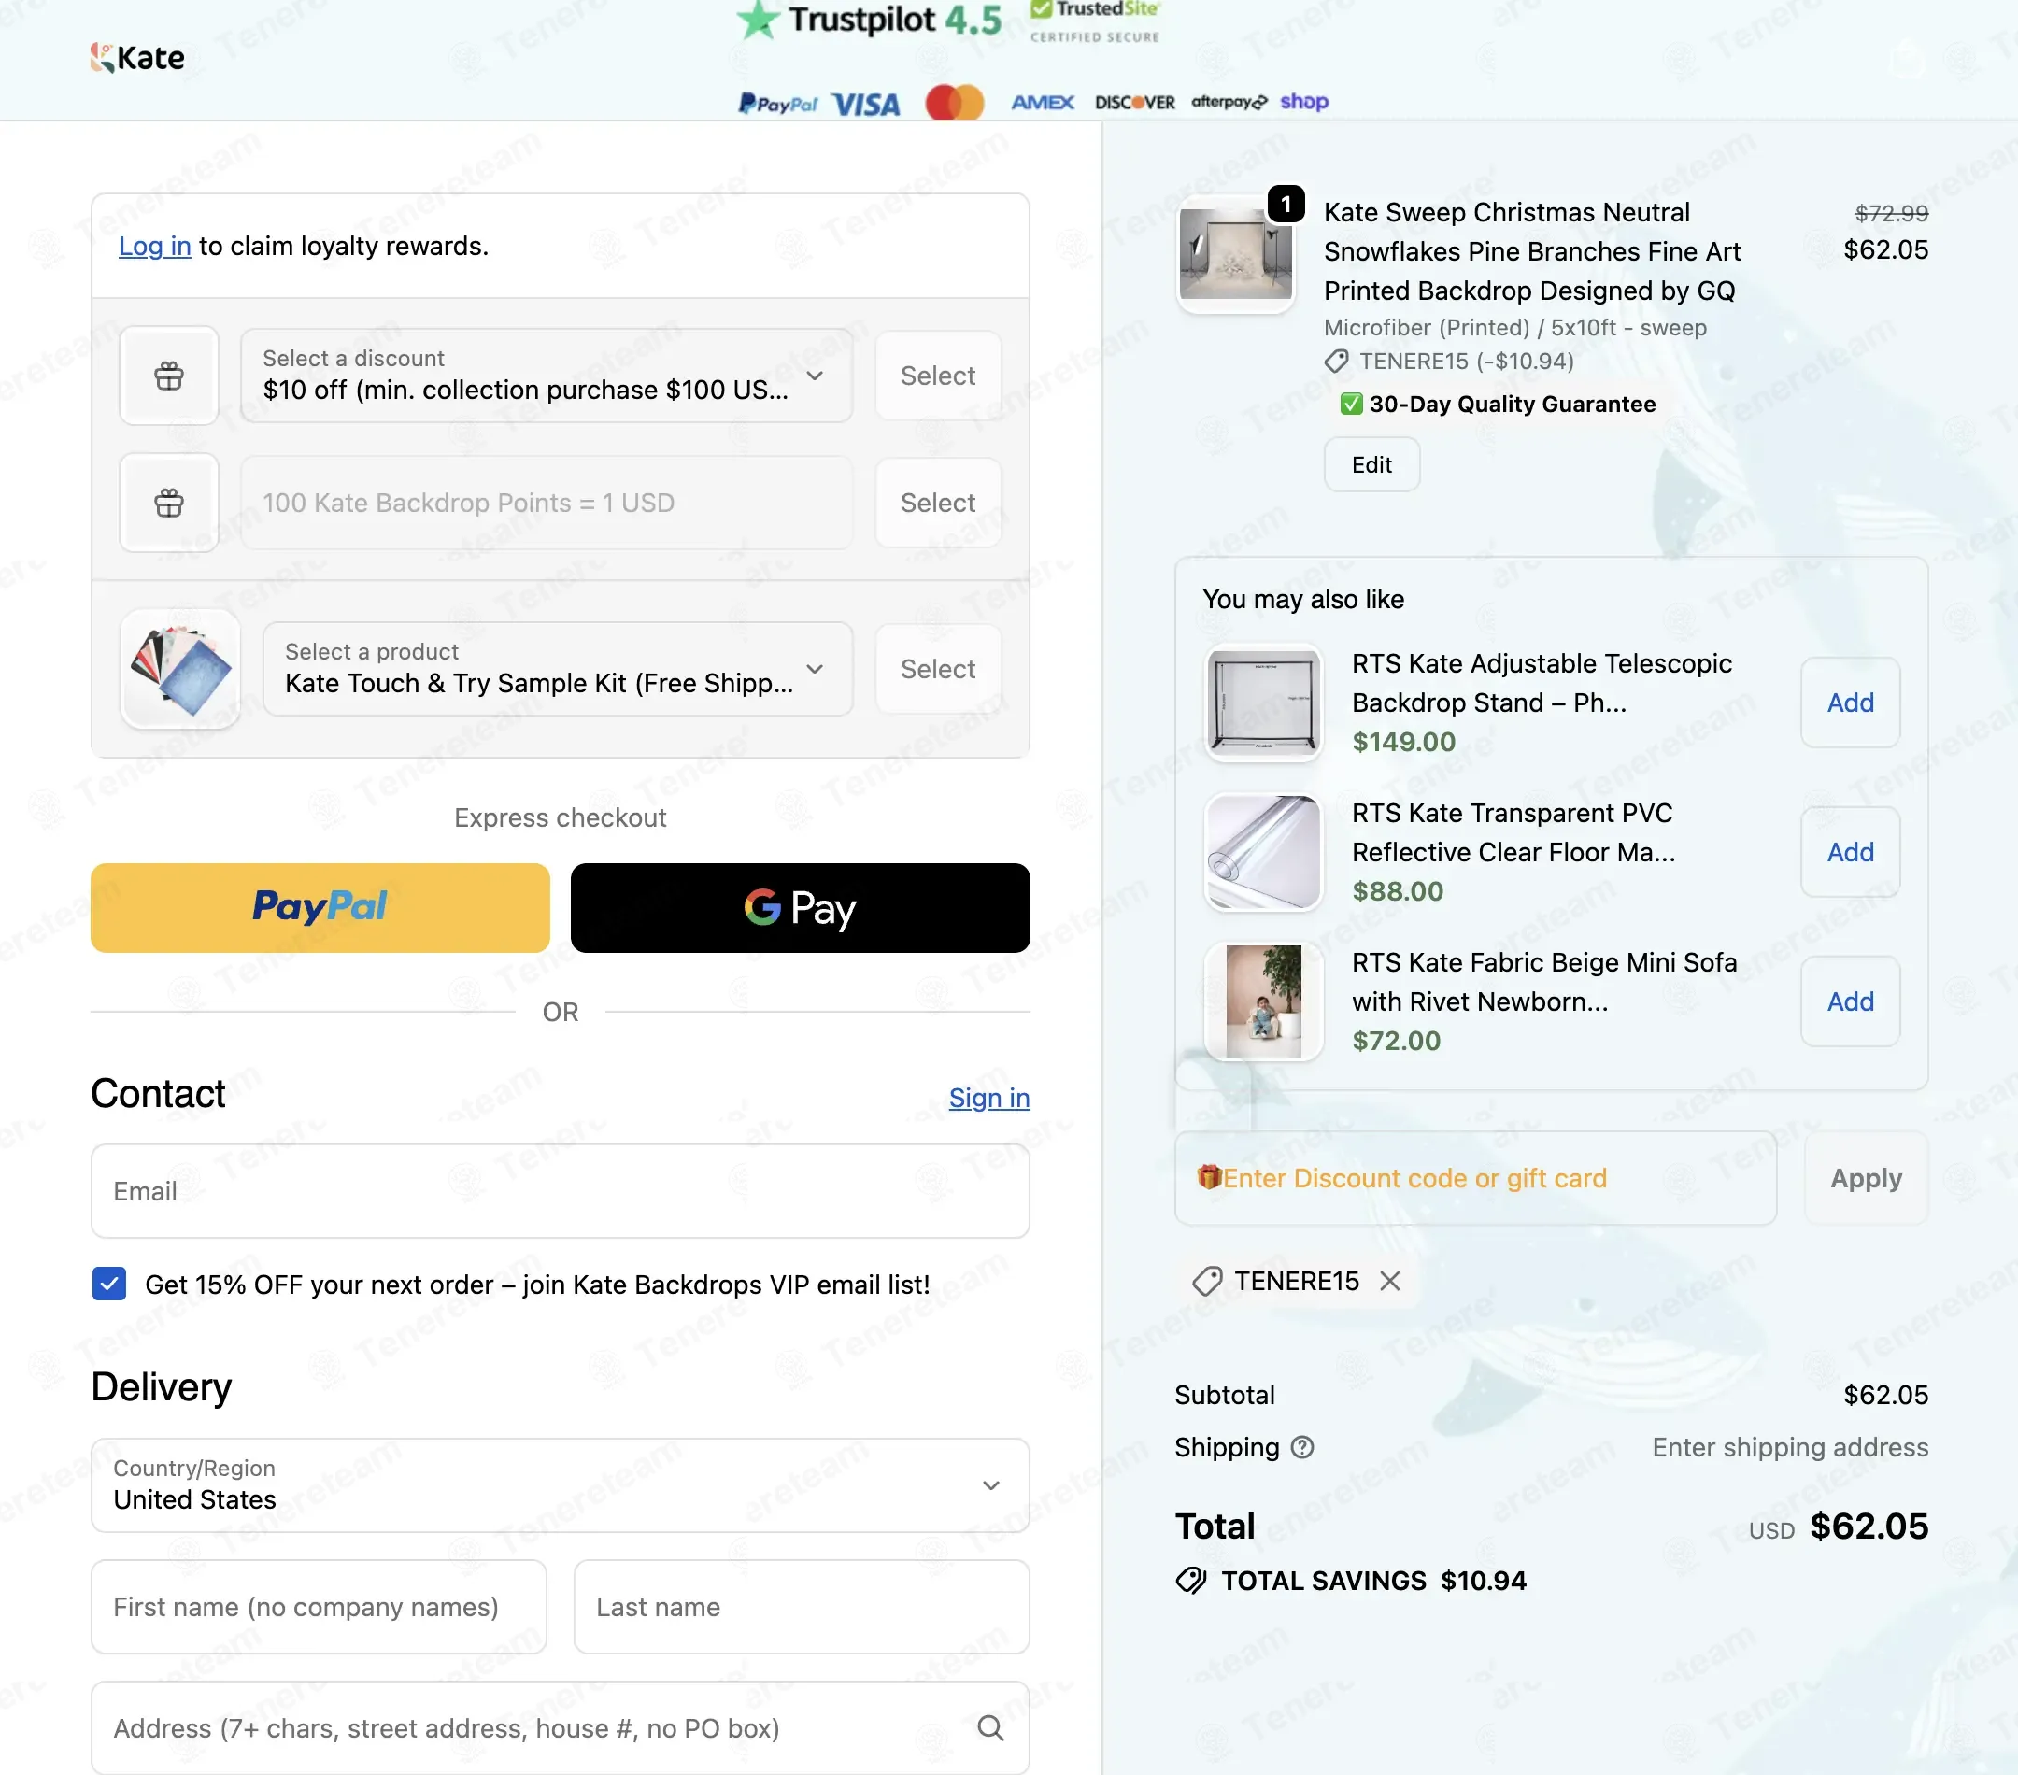Click Apply discount code button

tap(1866, 1178)
